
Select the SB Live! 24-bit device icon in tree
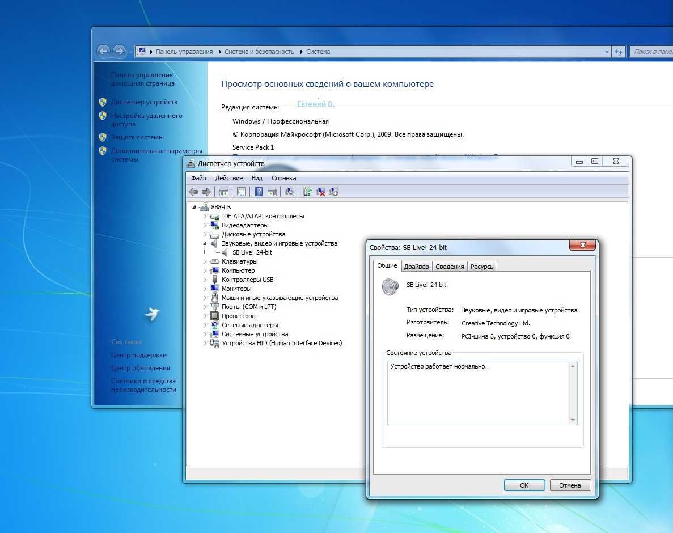(225, 252)
